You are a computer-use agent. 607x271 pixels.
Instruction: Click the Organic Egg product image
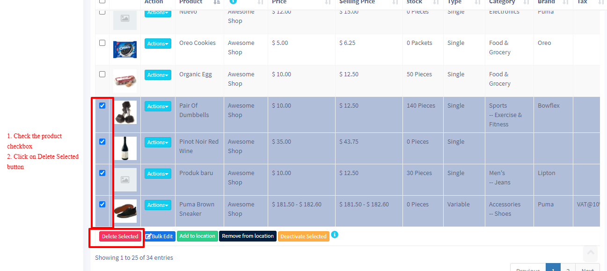coord(125,81)
